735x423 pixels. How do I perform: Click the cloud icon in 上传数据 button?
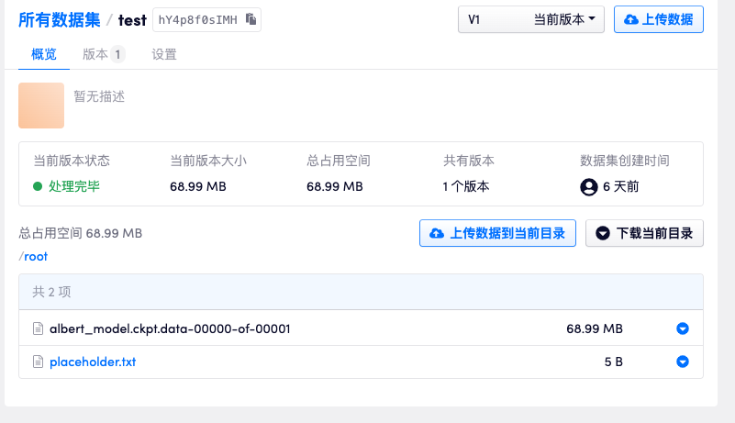click(631, 19)
